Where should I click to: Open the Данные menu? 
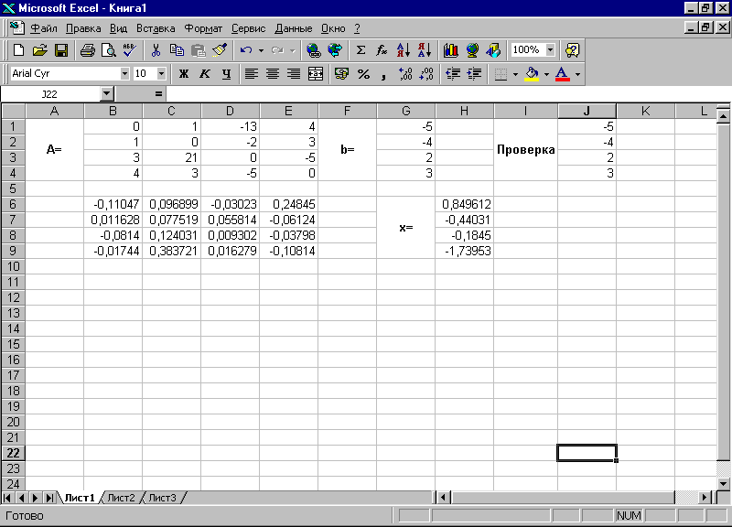pyautogui.click(x=293, y=28)
